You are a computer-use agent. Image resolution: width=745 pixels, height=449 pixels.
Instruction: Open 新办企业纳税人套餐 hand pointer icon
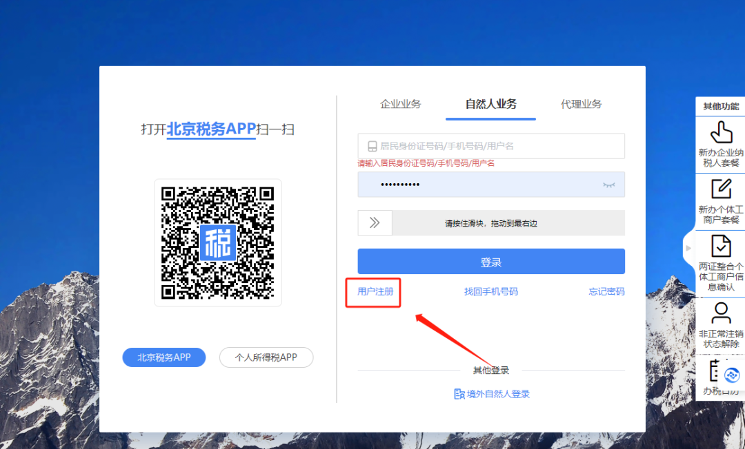coord(722,132)
